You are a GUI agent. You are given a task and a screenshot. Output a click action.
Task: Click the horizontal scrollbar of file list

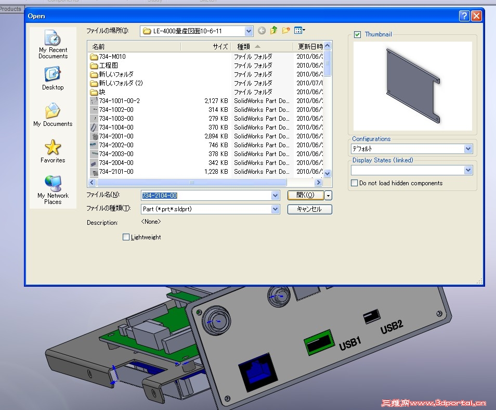point(192,182)
